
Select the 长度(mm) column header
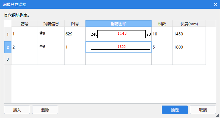(189, 24)
